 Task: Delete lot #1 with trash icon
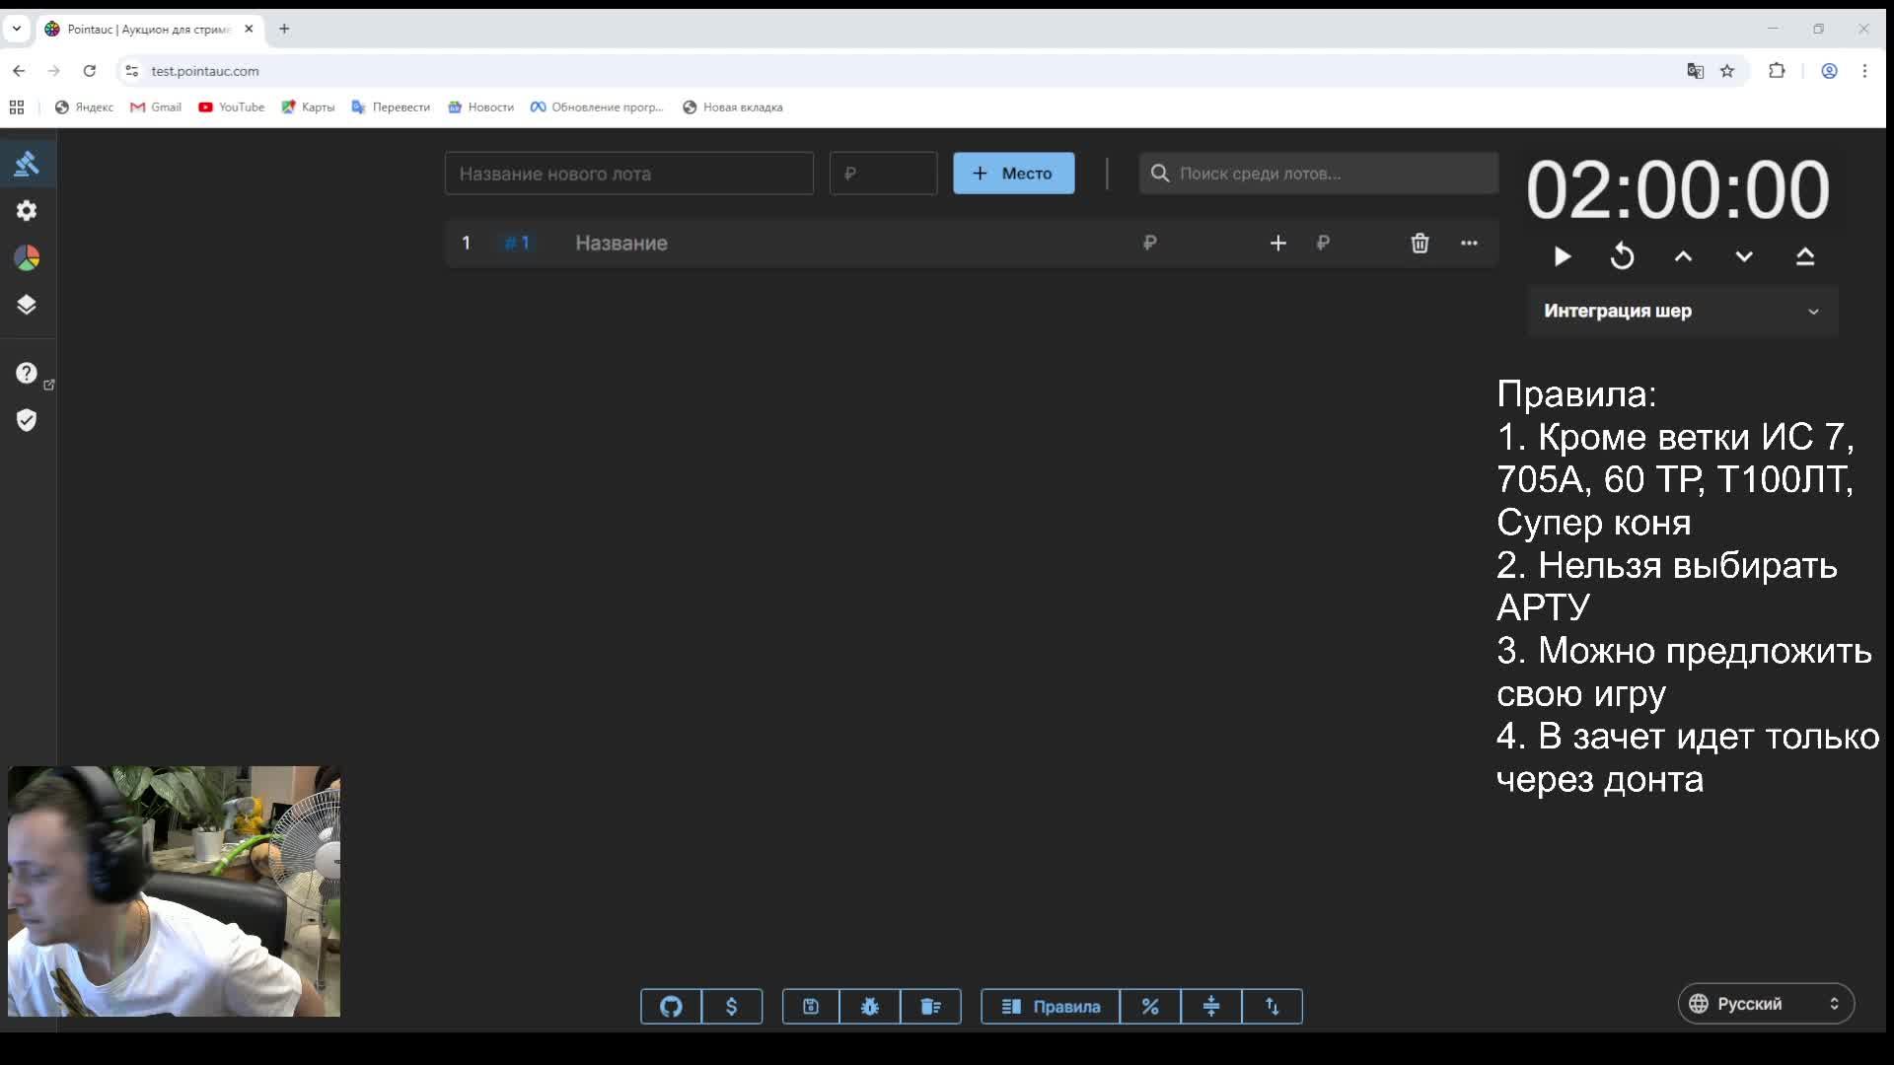tap(1420, 244)
